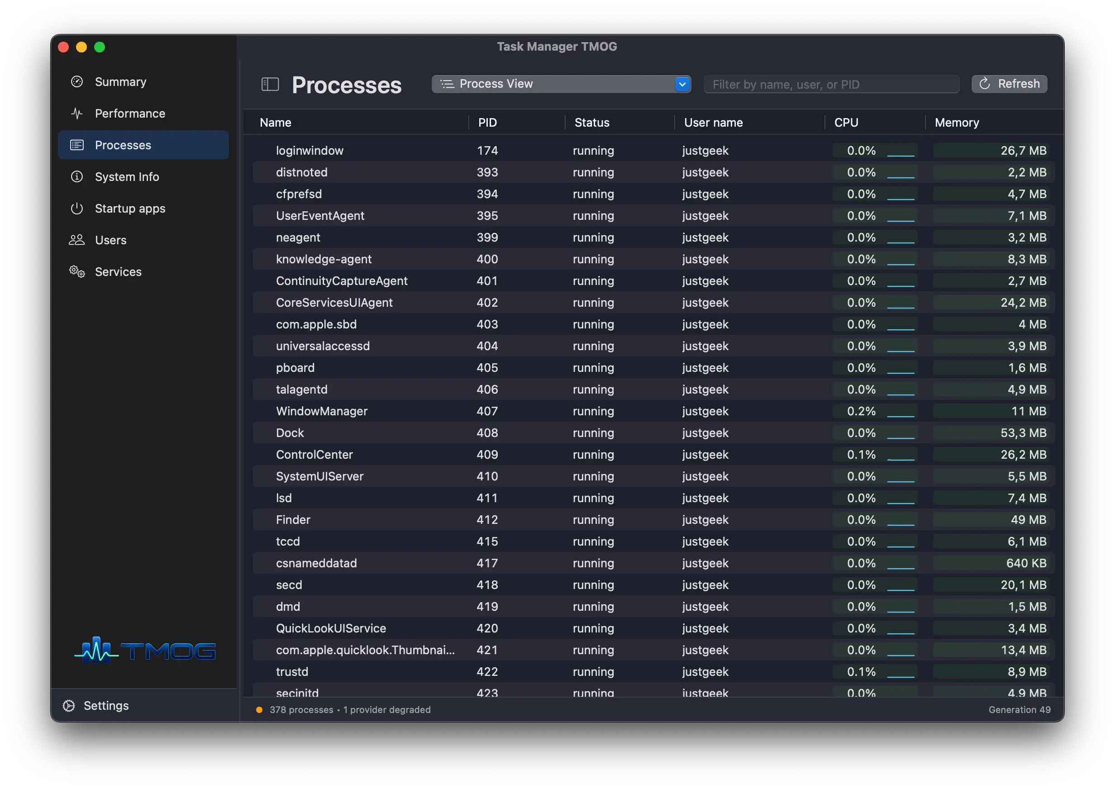Sort by the Status column header
This screenshot has width=1115, height=789.
tap(592, 123)
